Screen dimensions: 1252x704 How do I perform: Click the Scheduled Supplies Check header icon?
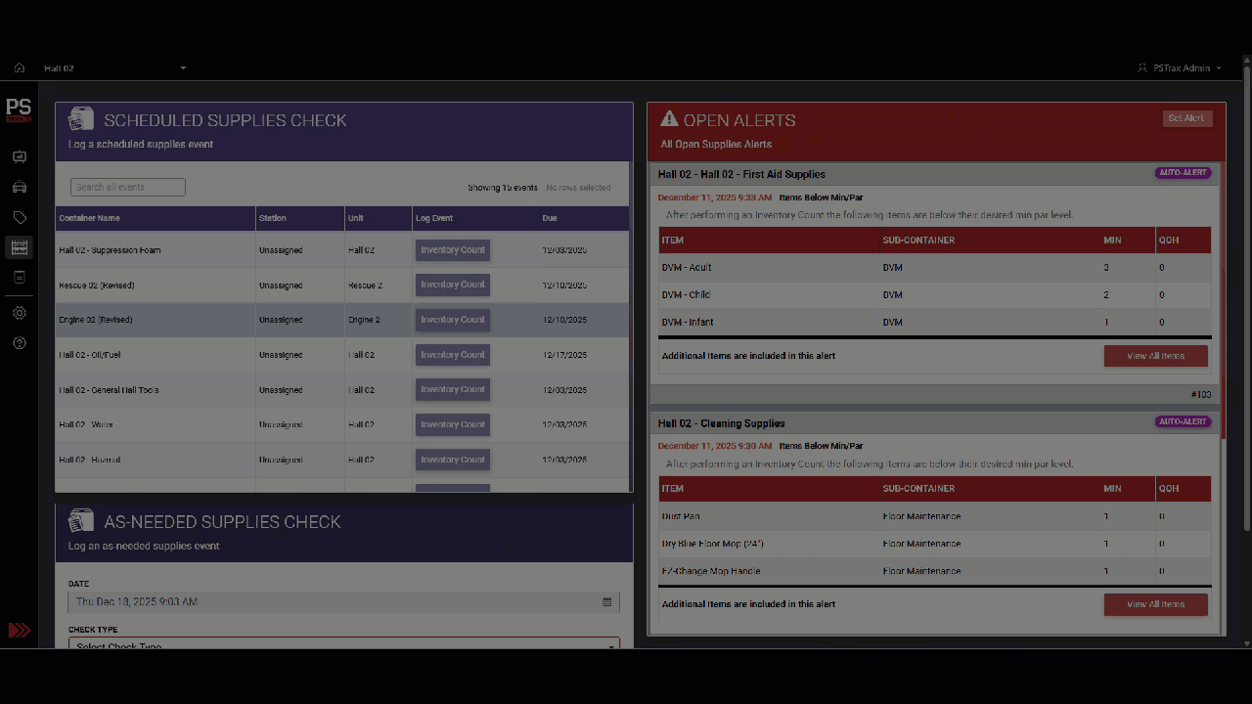pos(80,119)
